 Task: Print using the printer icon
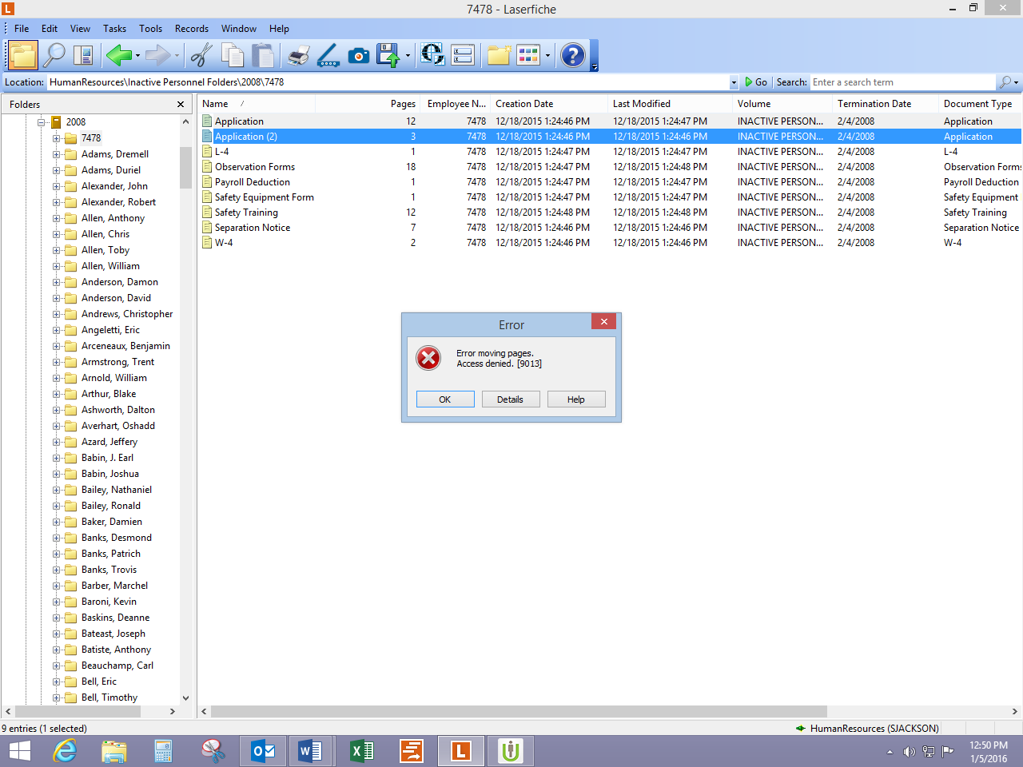coord(298,55)
